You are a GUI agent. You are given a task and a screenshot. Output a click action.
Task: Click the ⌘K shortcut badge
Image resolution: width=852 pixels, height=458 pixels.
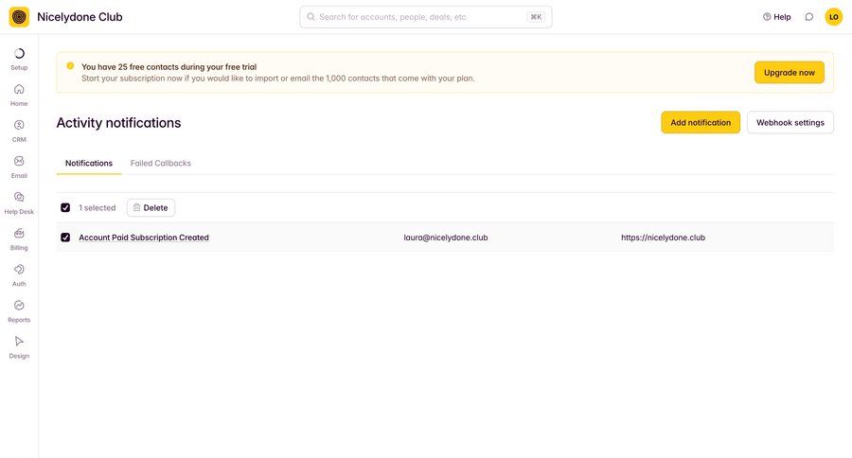(x=536, y=17)
